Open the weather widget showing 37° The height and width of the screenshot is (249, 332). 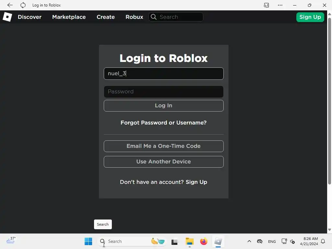(x=11, y=240)
